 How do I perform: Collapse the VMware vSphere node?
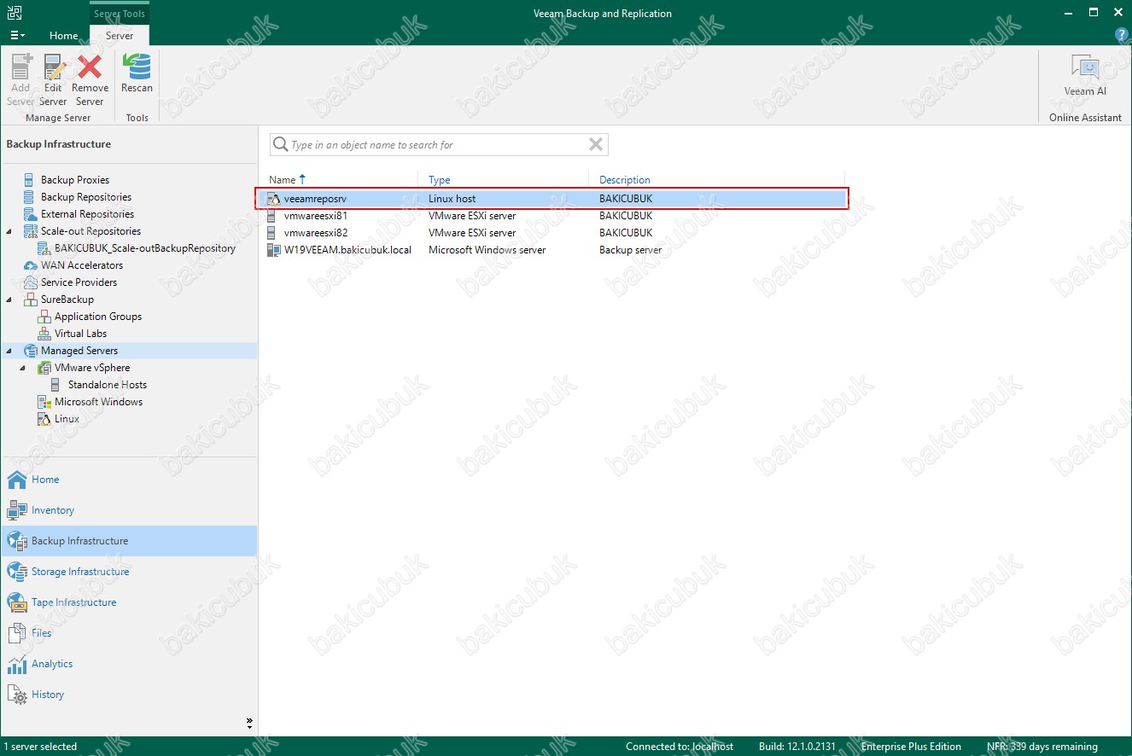coord(23,368)
